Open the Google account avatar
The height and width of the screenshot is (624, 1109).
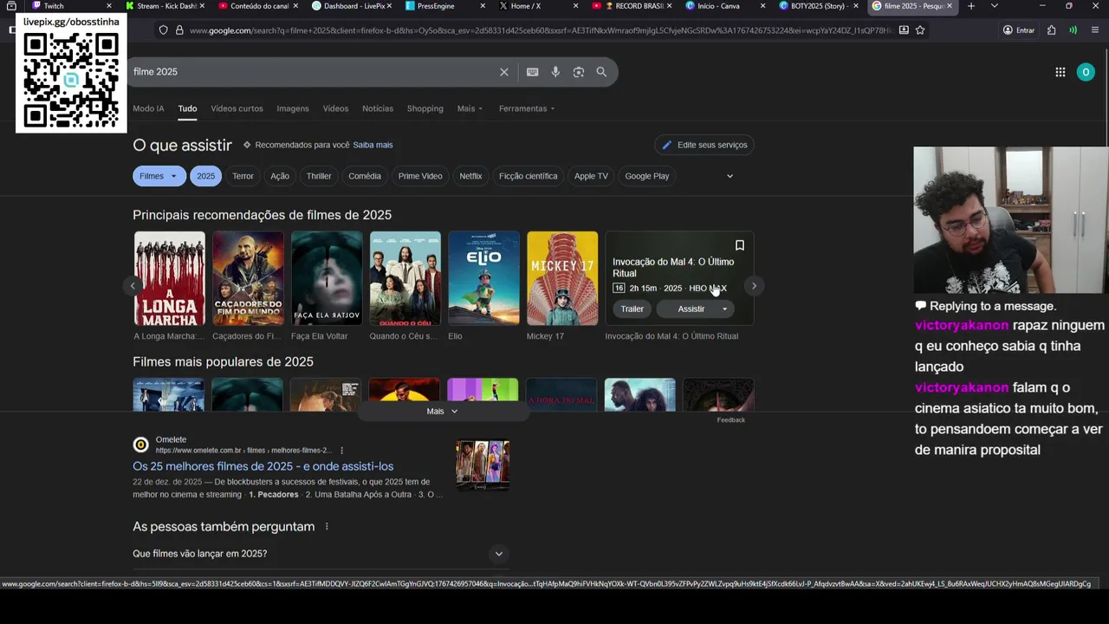tap(1086, 72)
